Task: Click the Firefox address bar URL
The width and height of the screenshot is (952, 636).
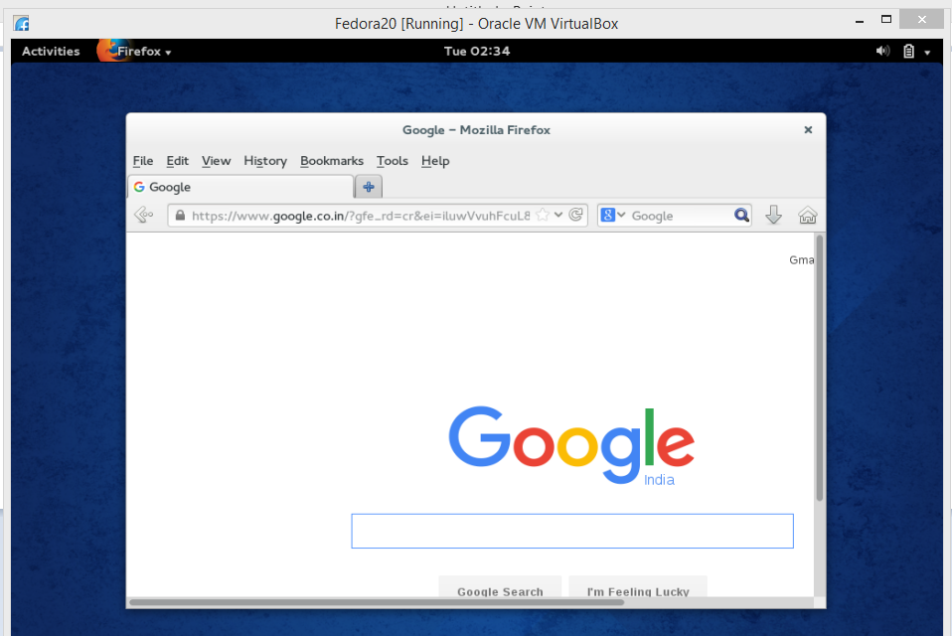Action: (361, 216)
